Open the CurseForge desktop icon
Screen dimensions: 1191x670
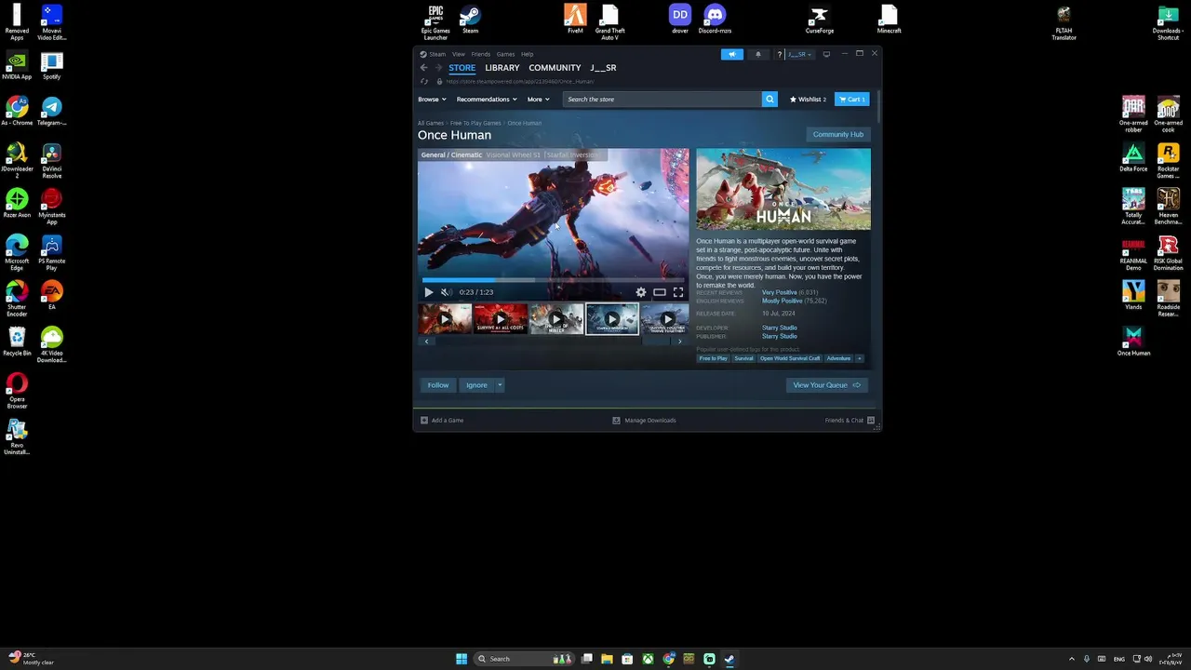coord(820,20)
